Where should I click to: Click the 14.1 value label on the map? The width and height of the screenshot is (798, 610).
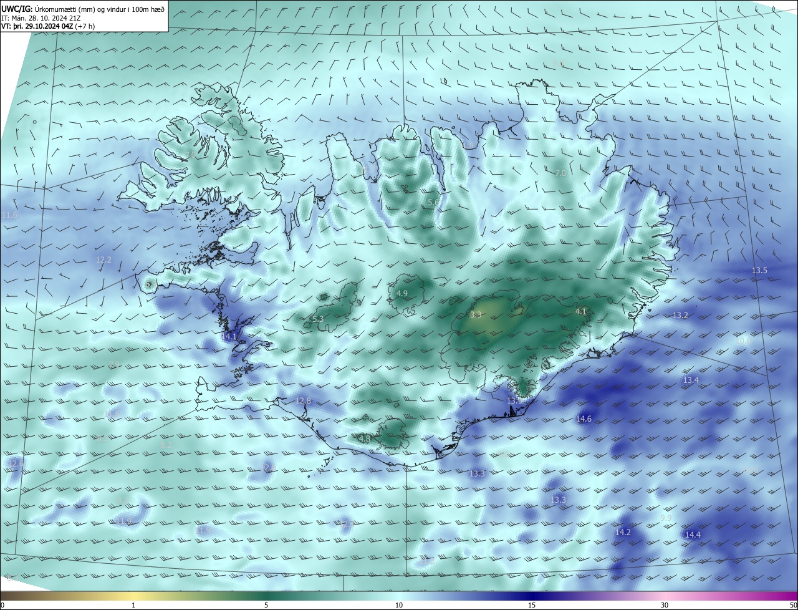pyautogui.click(x=229, y=337)
